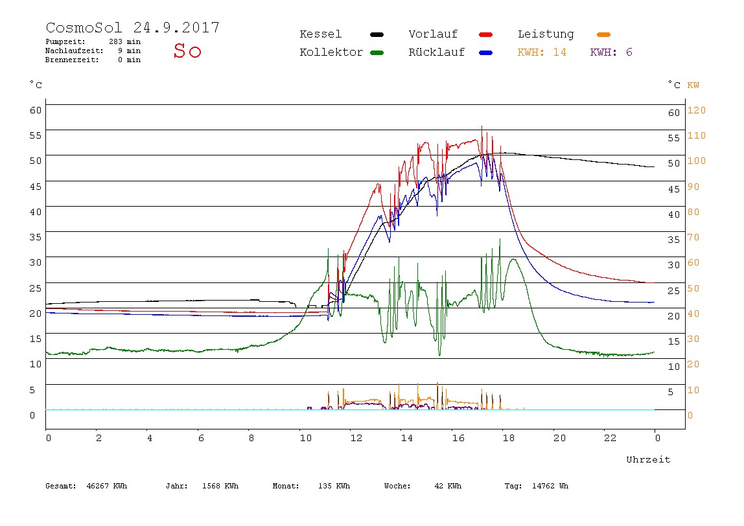This screenshot has height=526, width=744.
Task: Click the "Nachlaufzeit:" label
Action: coord(74,51)
